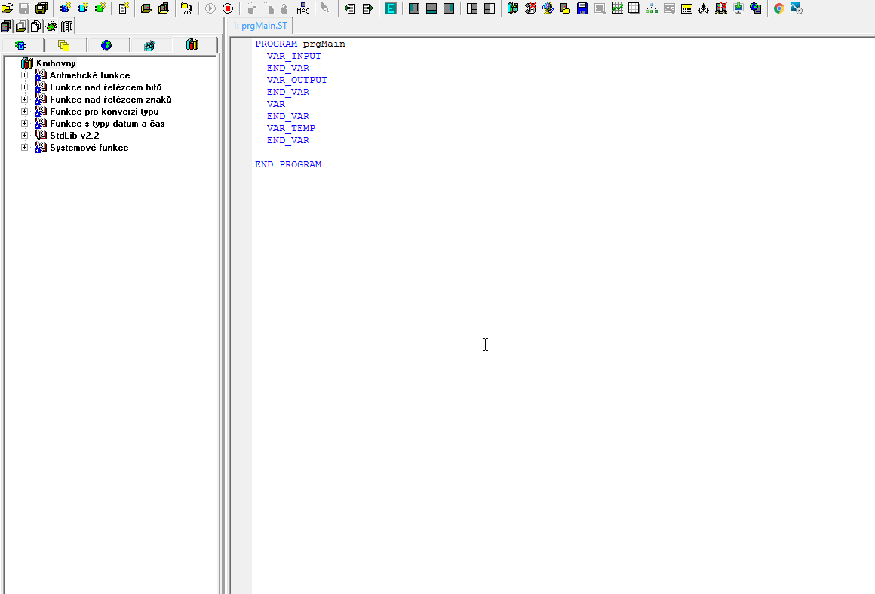Select Funkce pro konverzi typu item

click(x=104, y=112)
